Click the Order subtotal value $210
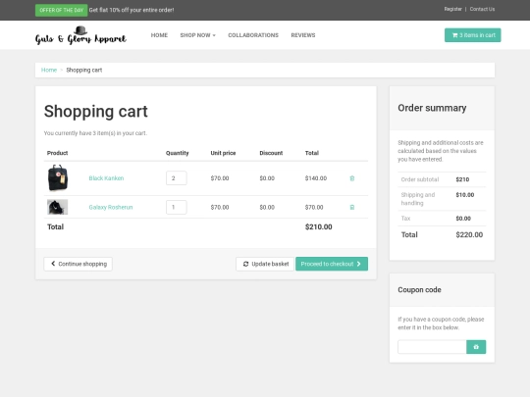This screenshot has height=397, width=530. click(462, 179)
